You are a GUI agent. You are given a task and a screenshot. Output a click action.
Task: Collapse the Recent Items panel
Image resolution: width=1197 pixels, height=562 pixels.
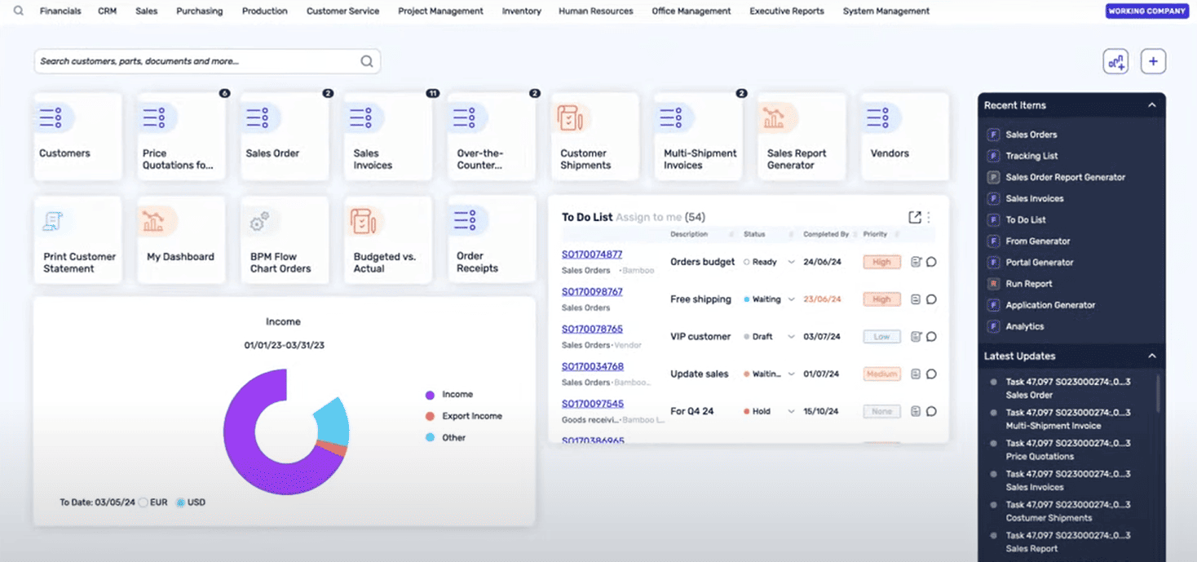click(x=1152, y=105)
